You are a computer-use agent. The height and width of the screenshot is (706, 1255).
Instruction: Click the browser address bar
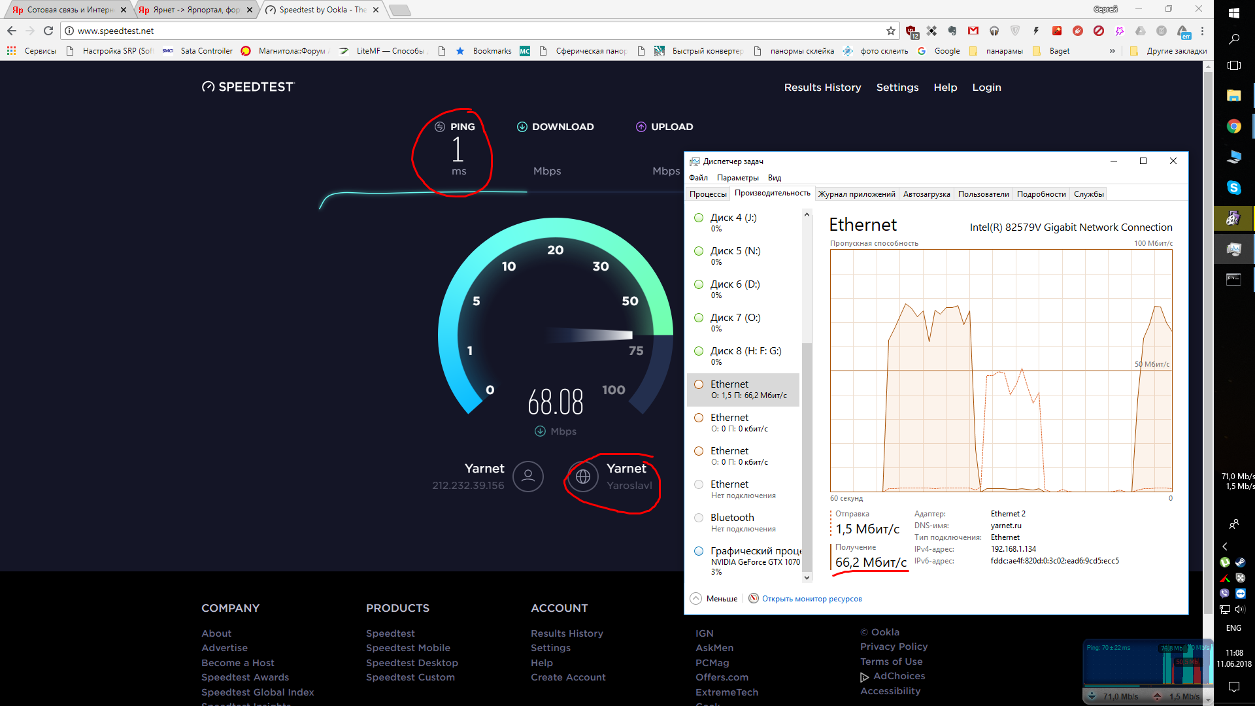pos(458,31)
